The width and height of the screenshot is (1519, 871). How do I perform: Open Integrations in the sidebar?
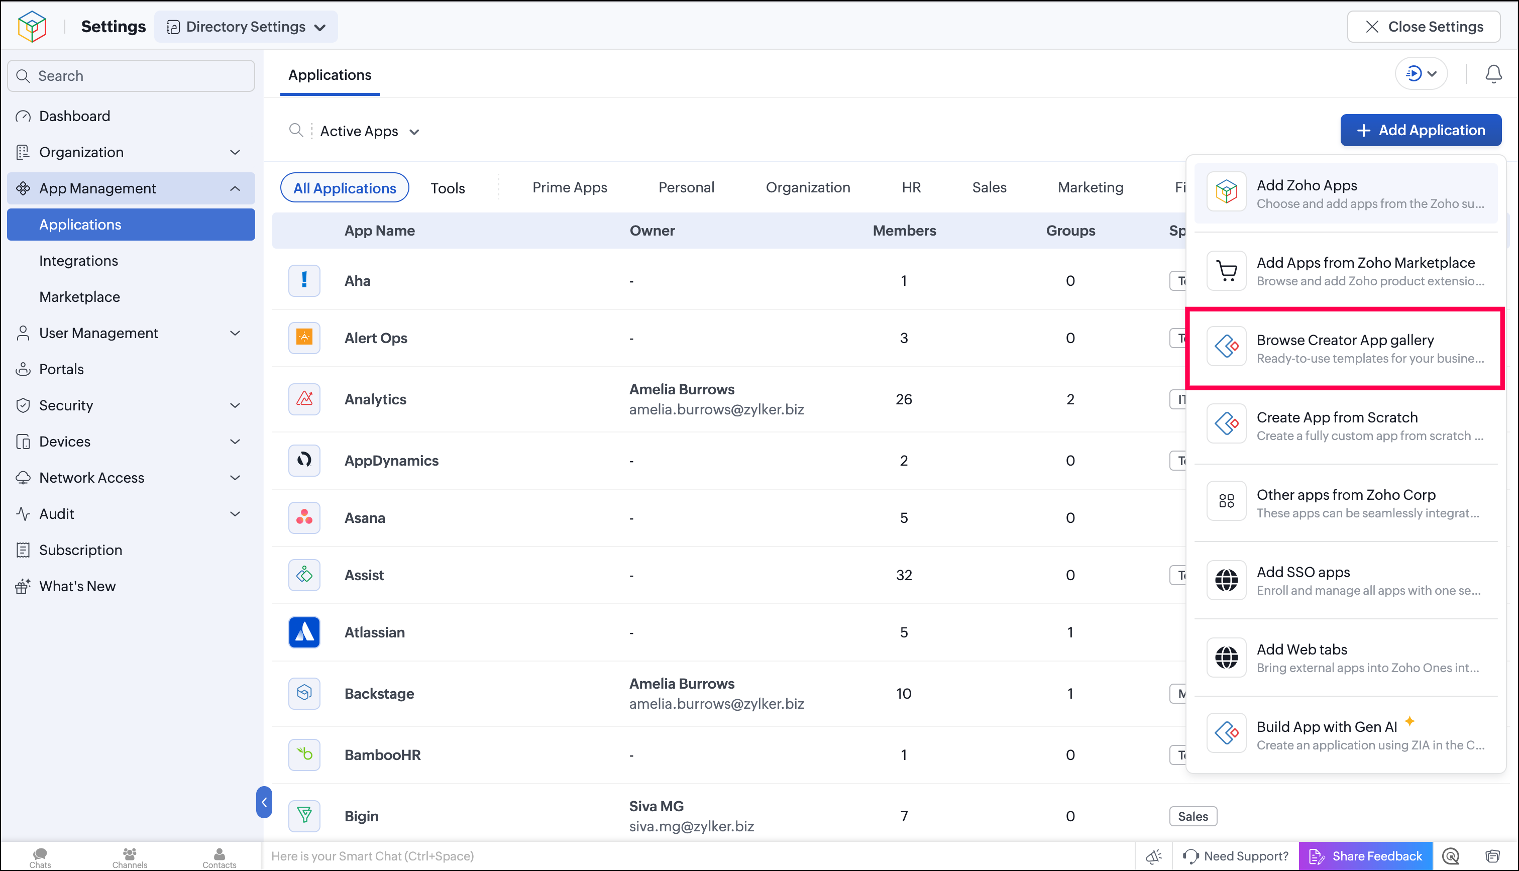[x=131, y=261]
